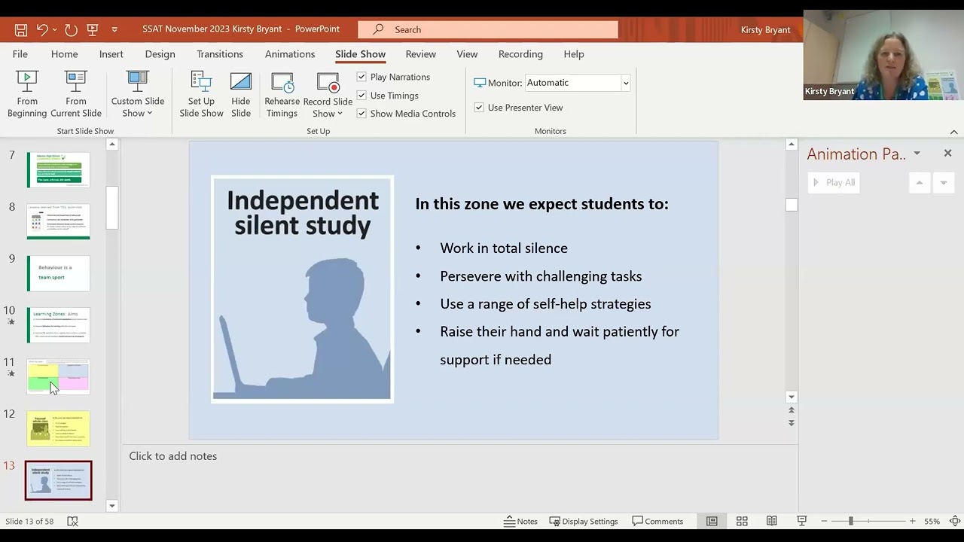Click the Hide Slide button

241,93
